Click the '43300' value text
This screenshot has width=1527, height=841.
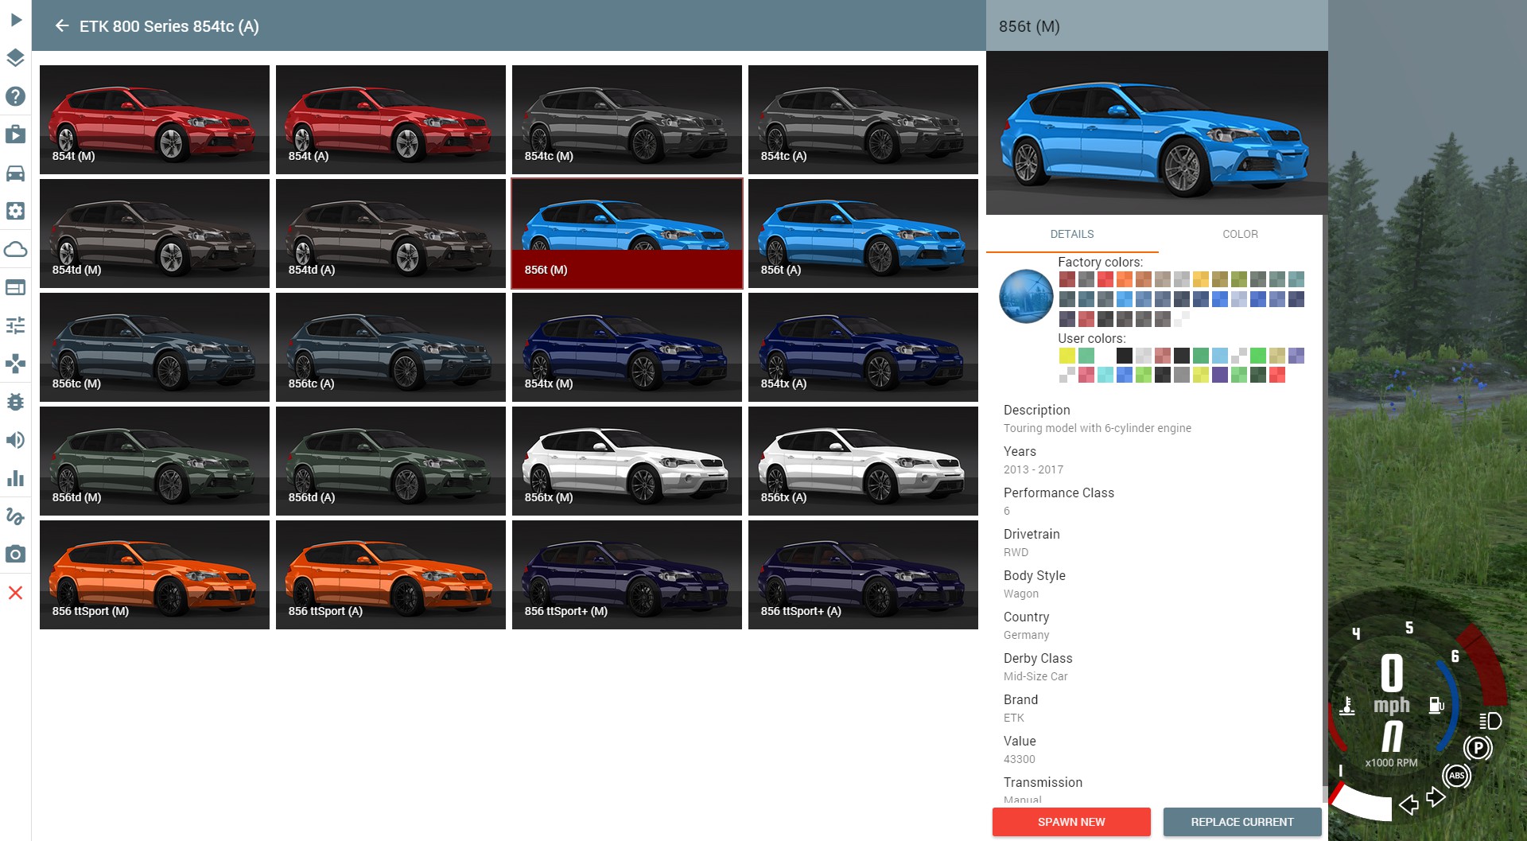point(1020,759)
